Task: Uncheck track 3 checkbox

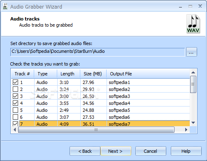Action: 15,96
